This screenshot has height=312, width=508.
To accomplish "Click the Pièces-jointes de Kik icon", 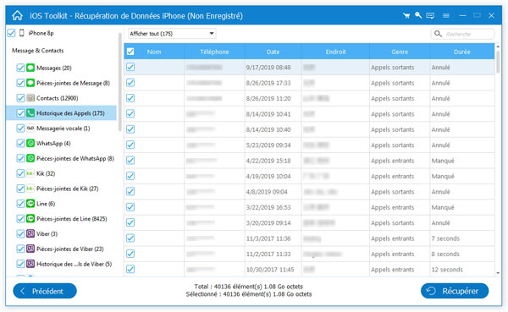I will click(30, 189).
